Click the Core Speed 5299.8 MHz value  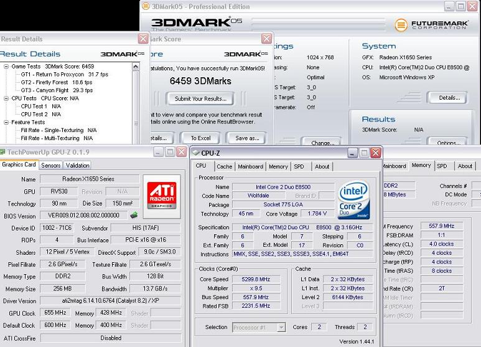tap(256, 280)
